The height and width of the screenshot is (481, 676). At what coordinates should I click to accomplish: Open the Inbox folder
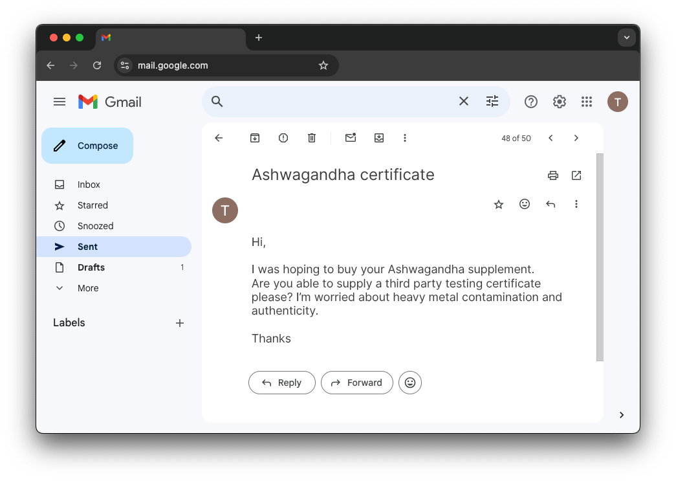coord(114,185)
